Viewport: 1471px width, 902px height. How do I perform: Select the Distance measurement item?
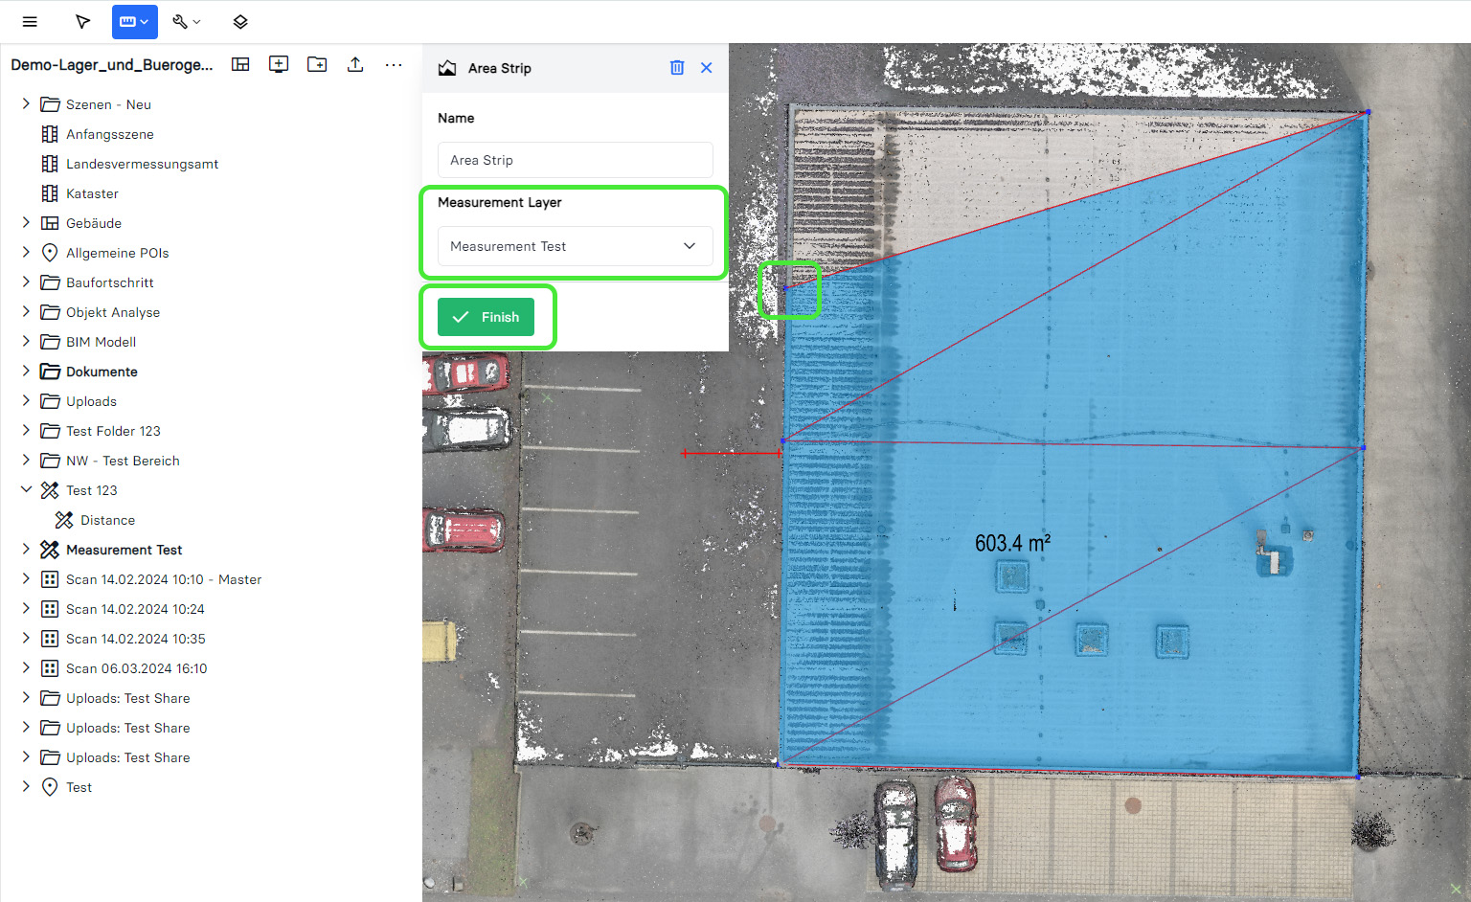coord(107,520)
